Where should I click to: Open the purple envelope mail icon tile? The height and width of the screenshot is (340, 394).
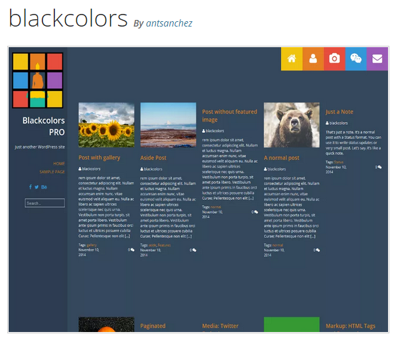(377, 59)
